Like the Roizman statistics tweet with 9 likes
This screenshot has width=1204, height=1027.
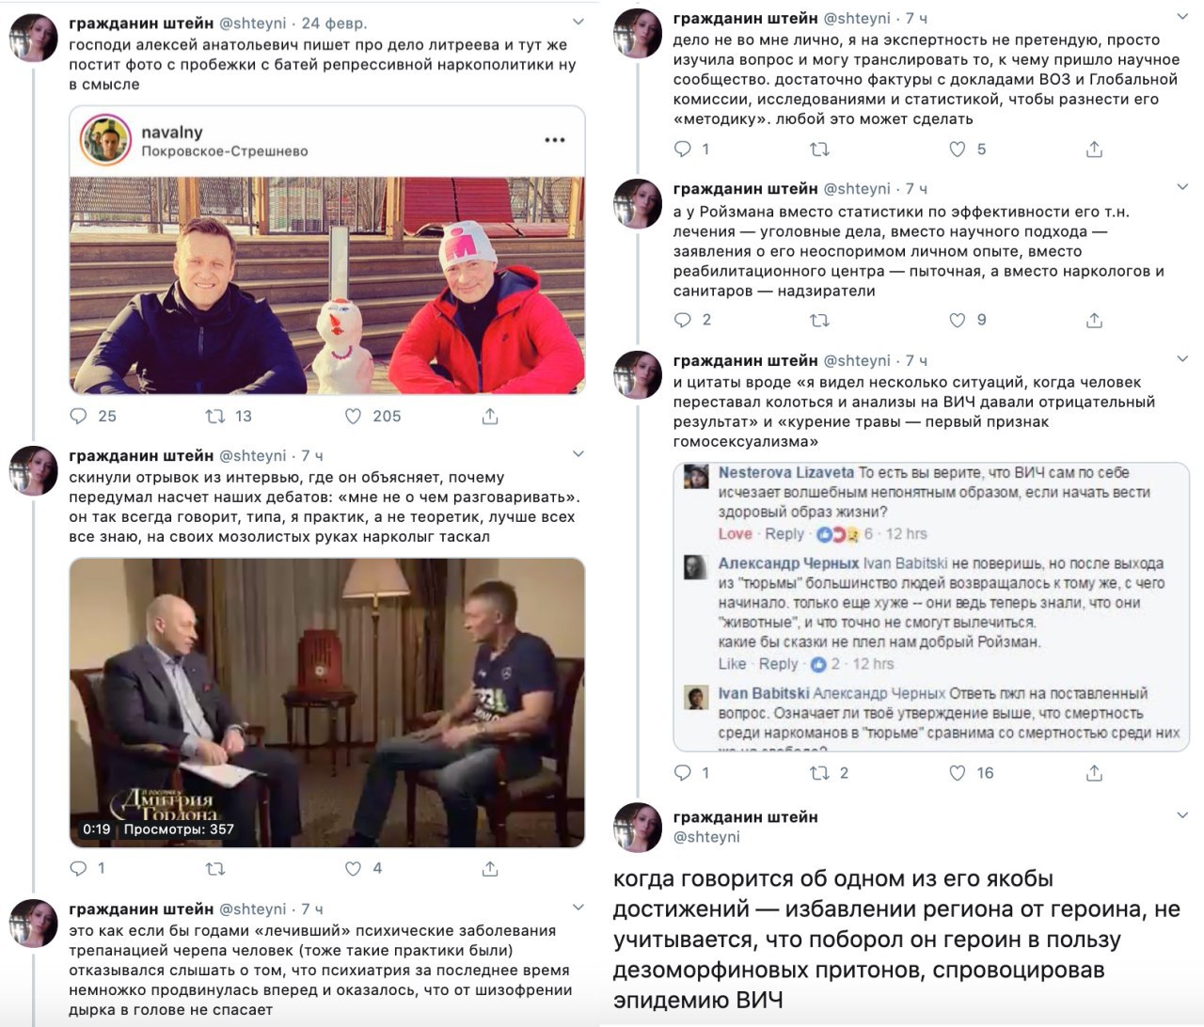coord(957,320)
